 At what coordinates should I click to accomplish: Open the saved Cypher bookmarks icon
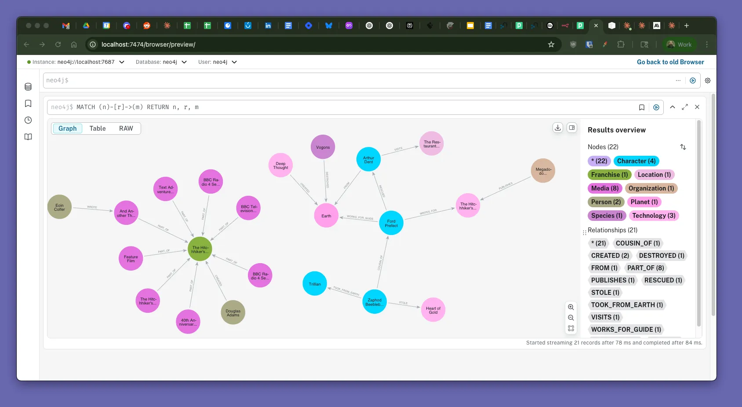(x=28, y=103)
